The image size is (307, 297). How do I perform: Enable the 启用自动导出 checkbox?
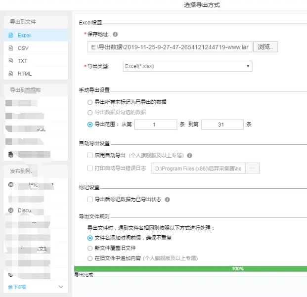tap(89, 155)
